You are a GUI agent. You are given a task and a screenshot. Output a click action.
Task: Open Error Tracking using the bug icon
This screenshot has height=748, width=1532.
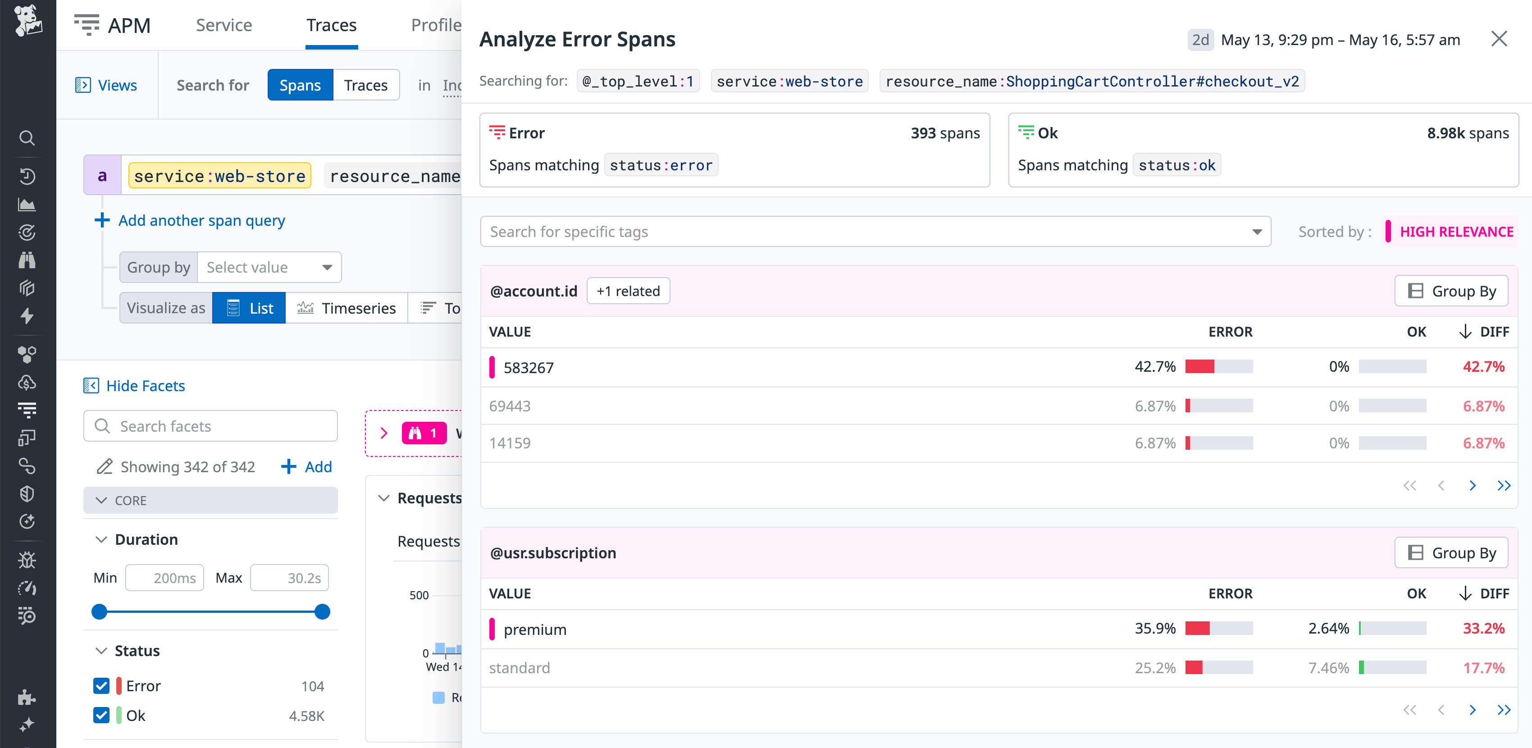point(27,560)
